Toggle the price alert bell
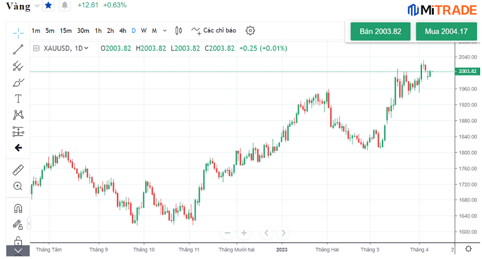This screenshot has height=259, width=482. point(65,6)
